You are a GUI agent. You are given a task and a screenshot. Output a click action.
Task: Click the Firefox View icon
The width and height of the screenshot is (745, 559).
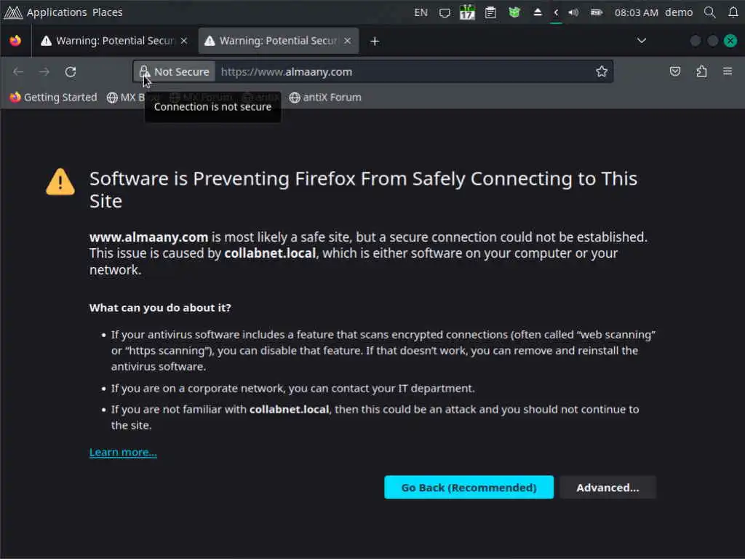[x=15, y=41]
